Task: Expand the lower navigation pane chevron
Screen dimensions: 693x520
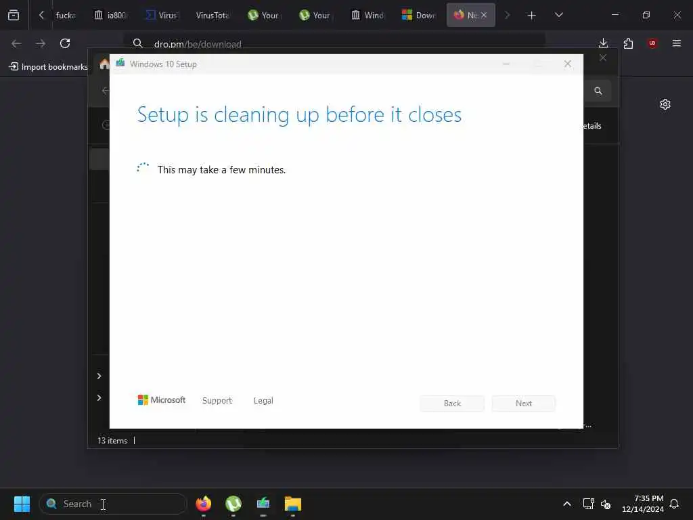Action: pyautogui.click(x=99, y=397)
